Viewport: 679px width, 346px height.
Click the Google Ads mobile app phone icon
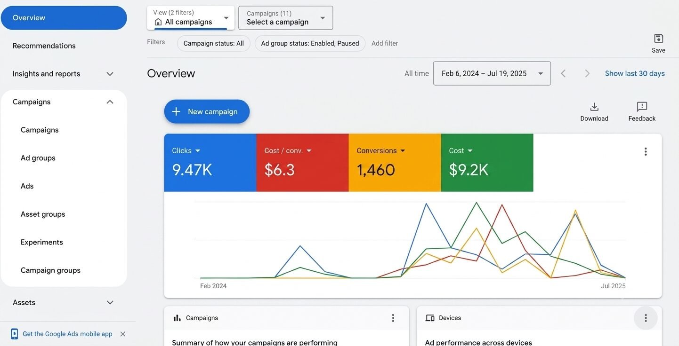tap(15, 334)
